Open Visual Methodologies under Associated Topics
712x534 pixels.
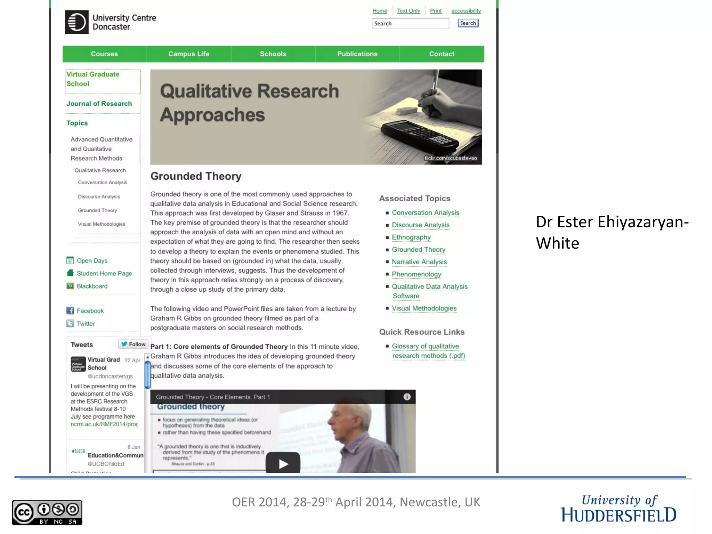click(x=424, y=308)
